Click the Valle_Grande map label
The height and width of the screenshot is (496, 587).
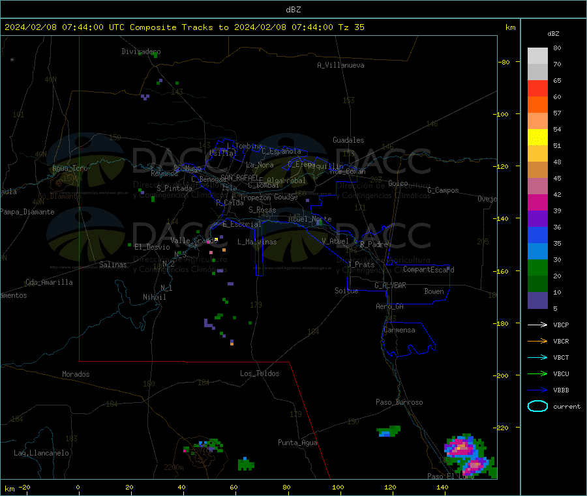point(194,241)
